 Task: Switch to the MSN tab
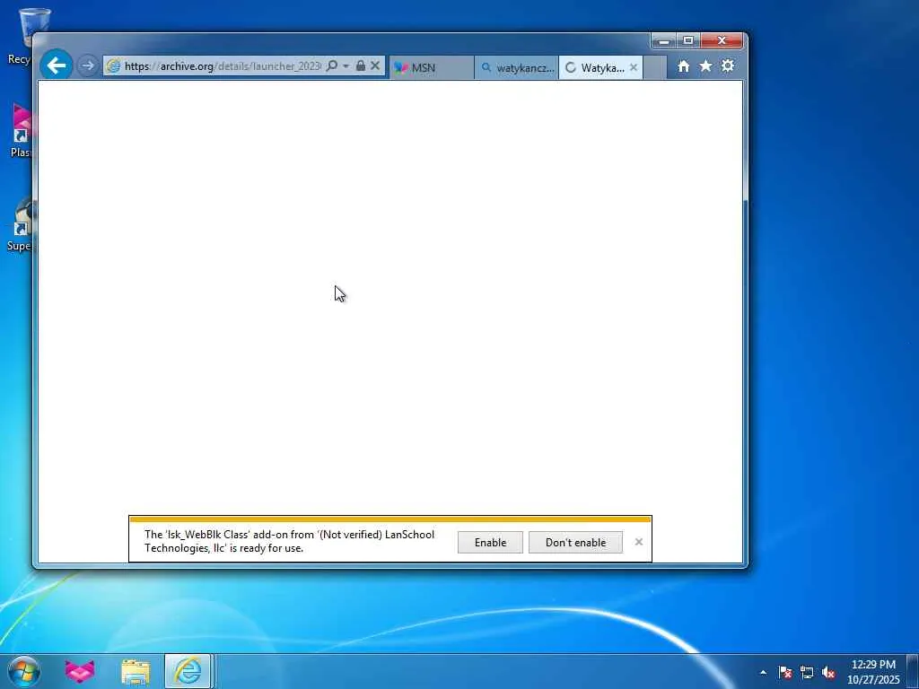432,67
